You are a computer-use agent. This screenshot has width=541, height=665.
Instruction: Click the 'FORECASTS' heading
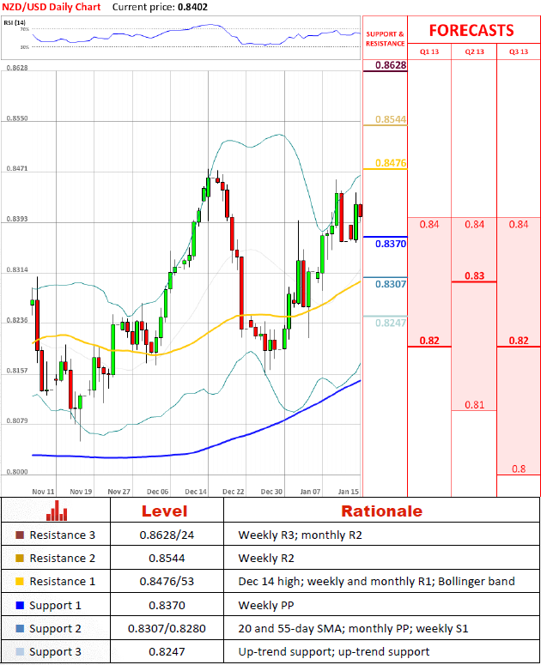(x=471, y=31)
